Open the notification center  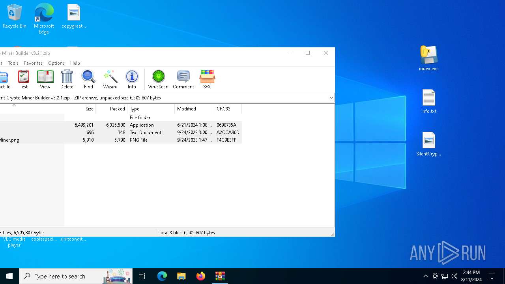pos(492,276)
